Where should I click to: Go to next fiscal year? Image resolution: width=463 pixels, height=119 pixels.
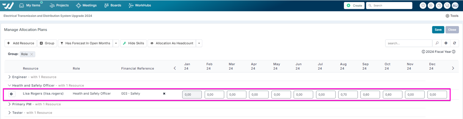pyautogui.click(x=454, y=52)
